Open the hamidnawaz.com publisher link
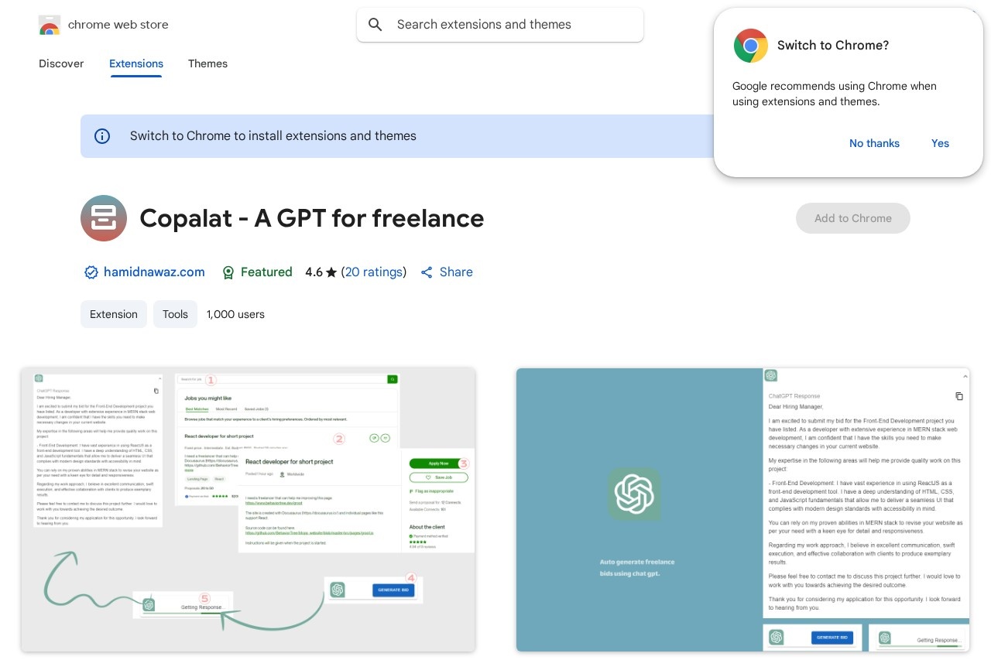 coord(154,272)
